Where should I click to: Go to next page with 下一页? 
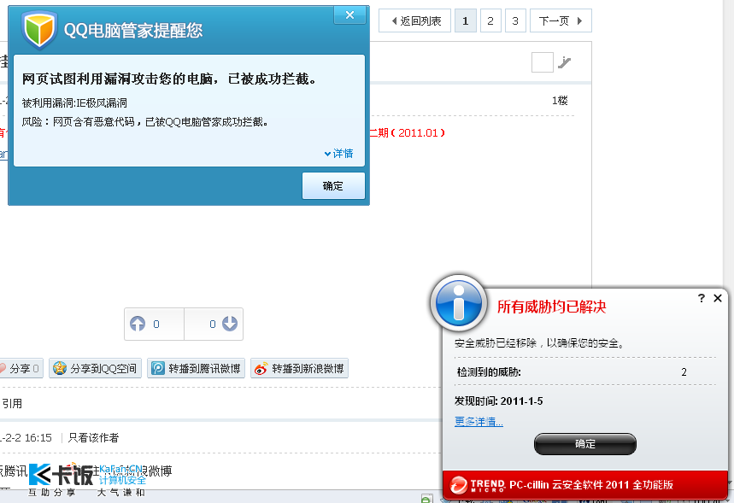point(561,21)
